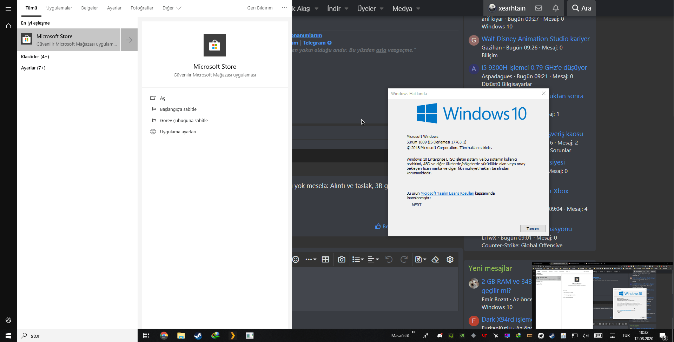This screenshot has width=674, height=342.
Task: Open the Windows Start menu button
Action: 8,336
